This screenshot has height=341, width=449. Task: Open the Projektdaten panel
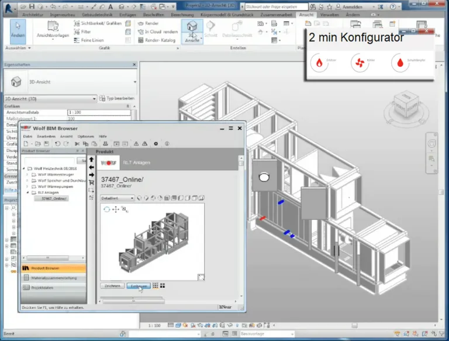click(54, 288)
